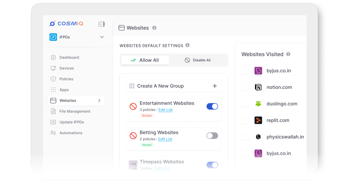The width and height of the screenshot is (349, 183).
Task: Expand the Websites menu chevron in sidebar
Action: pos(99,101)
